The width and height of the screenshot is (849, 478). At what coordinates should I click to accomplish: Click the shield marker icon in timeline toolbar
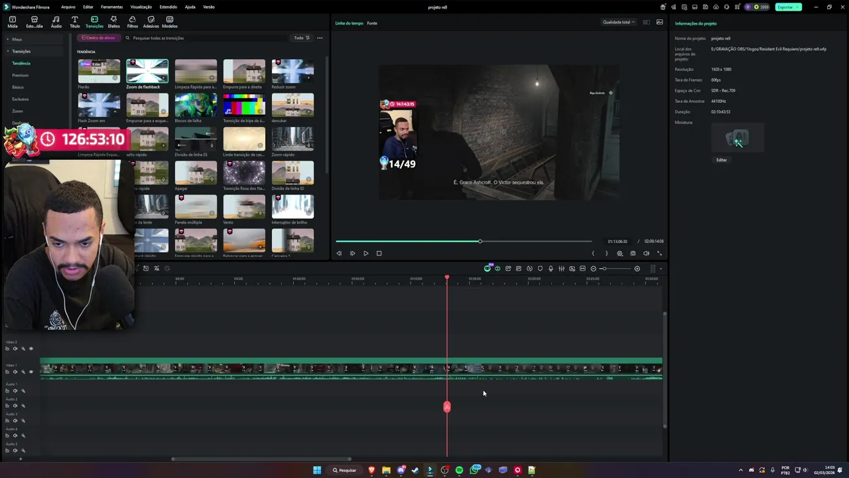pos(540,268)
